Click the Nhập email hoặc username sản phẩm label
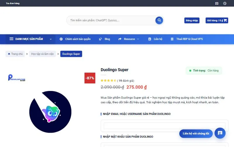Screen dimensions: 234x147 click(137, 114)
